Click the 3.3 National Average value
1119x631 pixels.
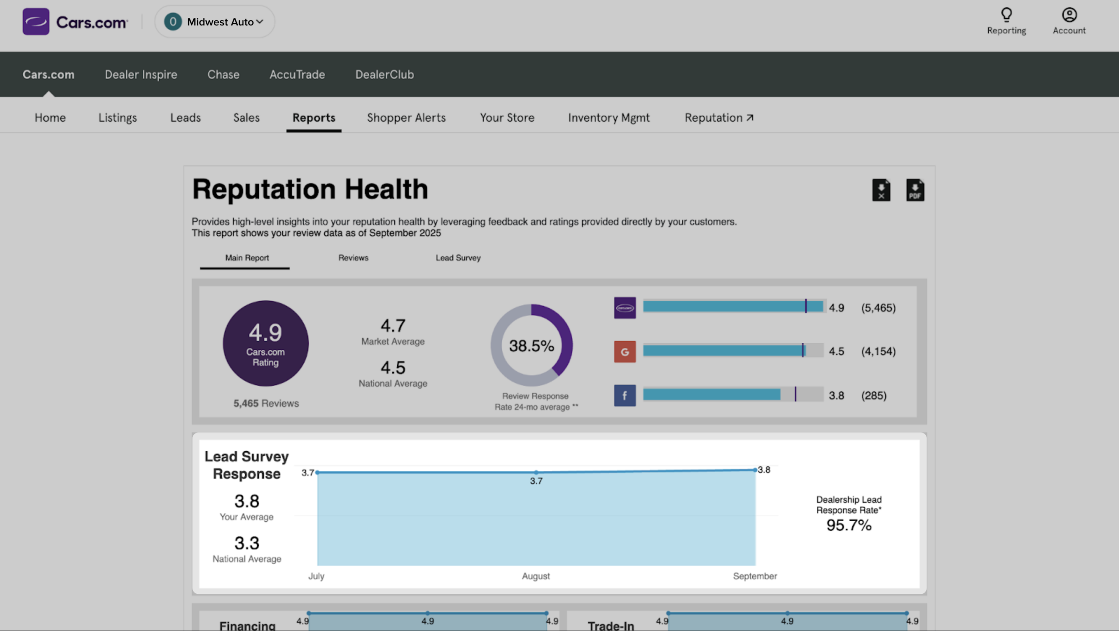[x=247, y=543]
